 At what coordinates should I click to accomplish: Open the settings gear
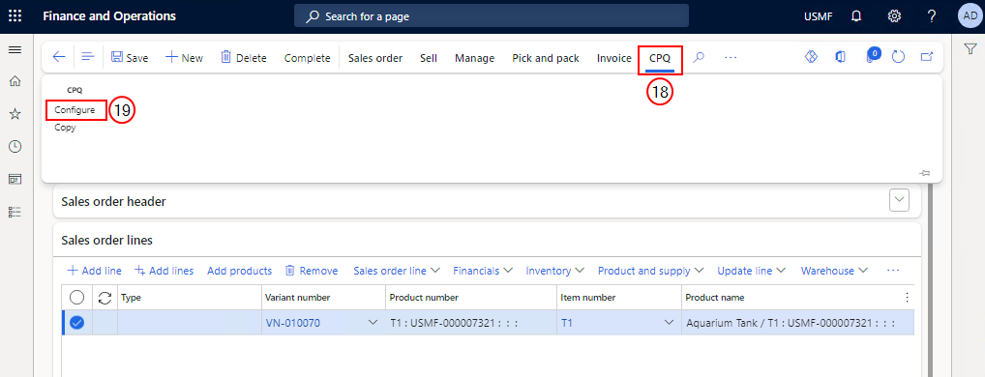click(895, 16)
